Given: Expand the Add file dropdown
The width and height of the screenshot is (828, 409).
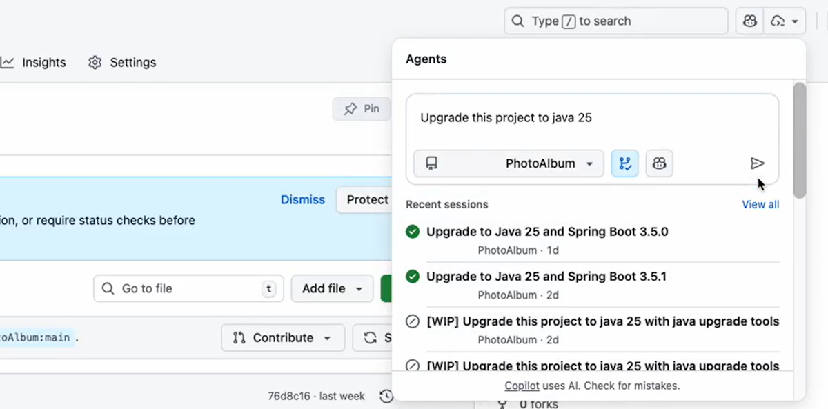Looking at the screenshot, I should click(x=332, y=288).
